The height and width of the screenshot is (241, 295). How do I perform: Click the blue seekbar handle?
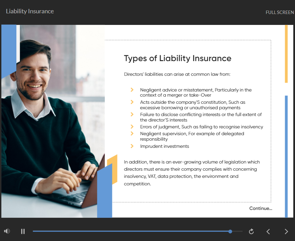point(230,231)
